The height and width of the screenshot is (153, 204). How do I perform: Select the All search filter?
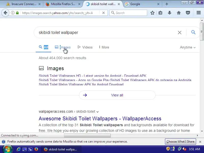pos(44,47)
